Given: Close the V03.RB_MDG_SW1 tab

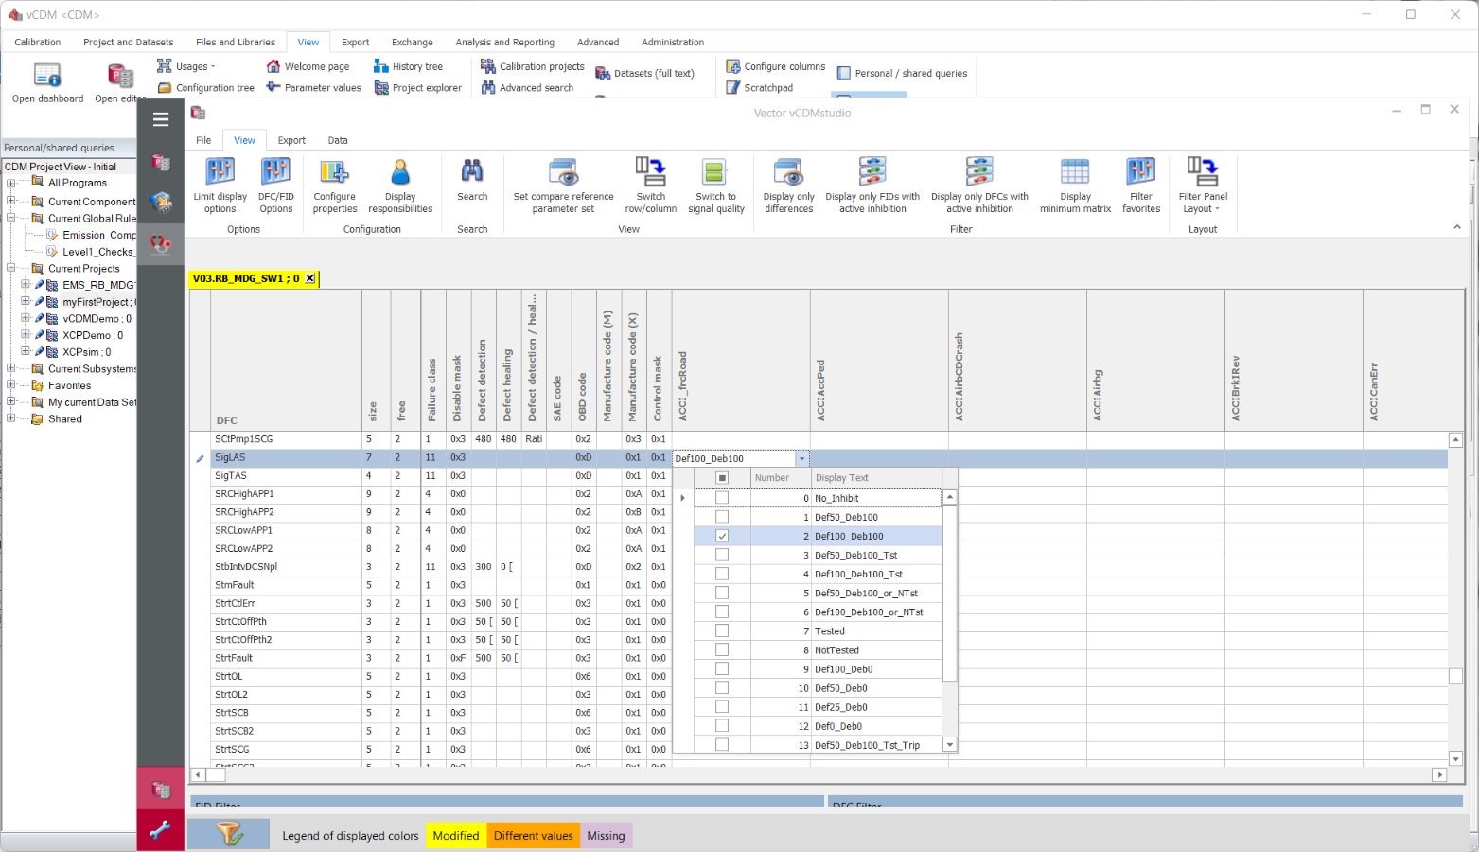Looking at the screenshot, I should pyautogui.click(x=310, y=278).
